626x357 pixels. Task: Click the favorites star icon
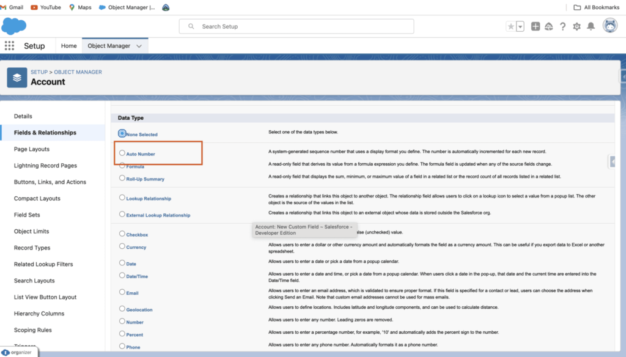[512, 26]
